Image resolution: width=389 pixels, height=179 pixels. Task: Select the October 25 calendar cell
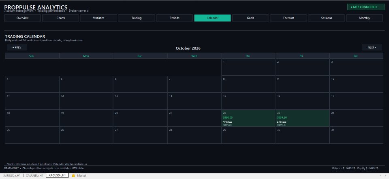tap(32, 135)
